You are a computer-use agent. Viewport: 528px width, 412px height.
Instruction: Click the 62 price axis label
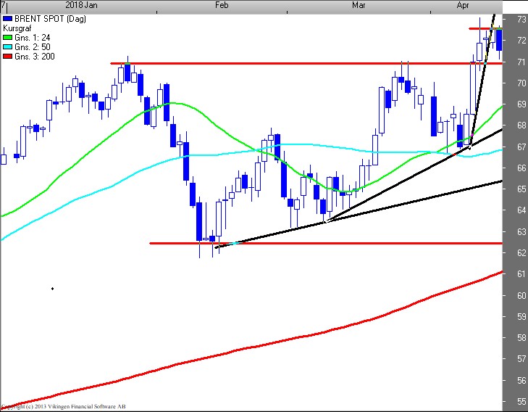coord(521,253)
